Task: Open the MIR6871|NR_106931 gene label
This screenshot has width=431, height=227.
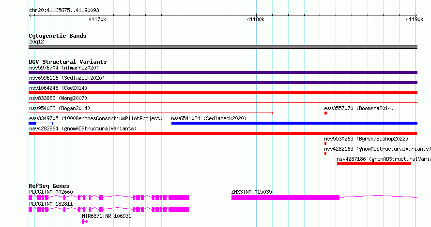Action: [x=107, y=216]
